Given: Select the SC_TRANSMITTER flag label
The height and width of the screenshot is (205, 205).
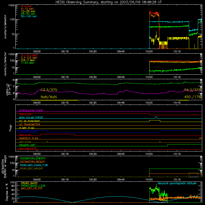Looking at the screenshot, I should click(x=29, y=125).
